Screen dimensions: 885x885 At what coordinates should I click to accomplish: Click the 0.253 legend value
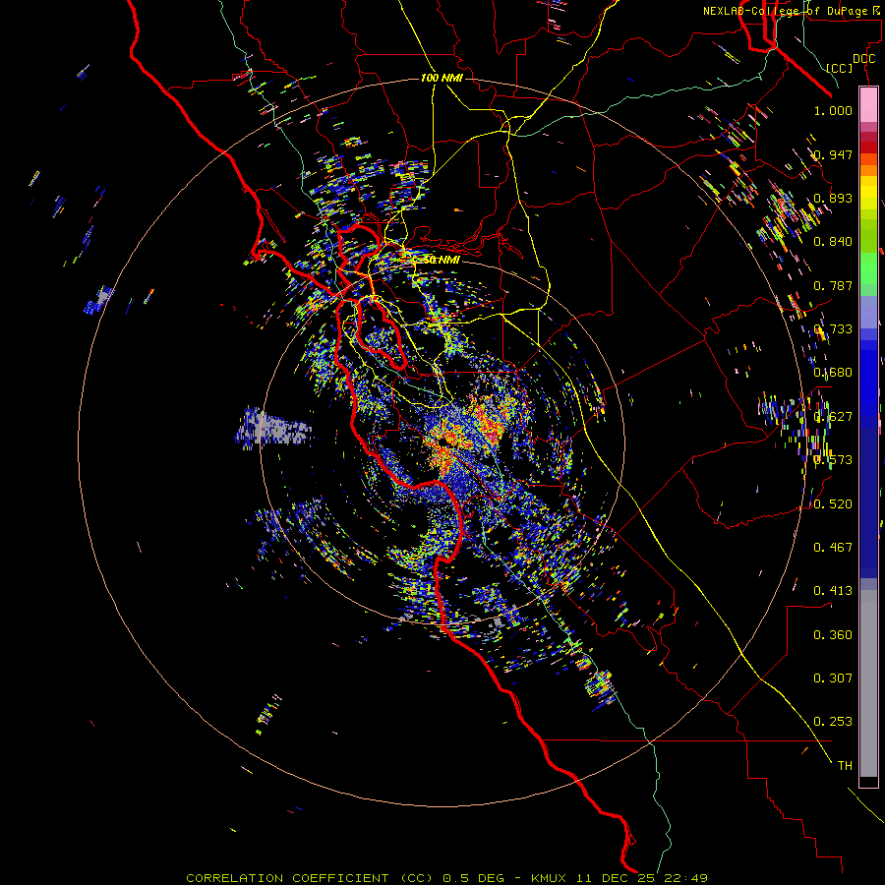[x=833, y=722]
